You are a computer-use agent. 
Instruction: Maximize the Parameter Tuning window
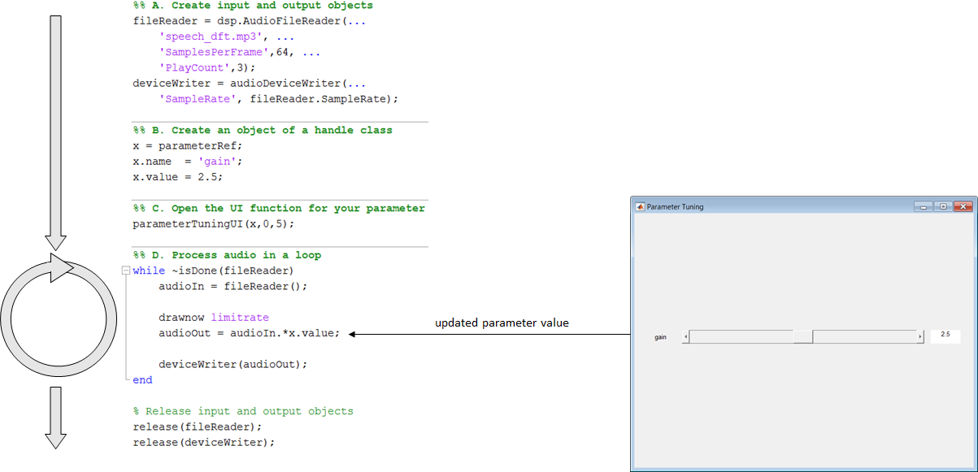[x=943, y=206]
